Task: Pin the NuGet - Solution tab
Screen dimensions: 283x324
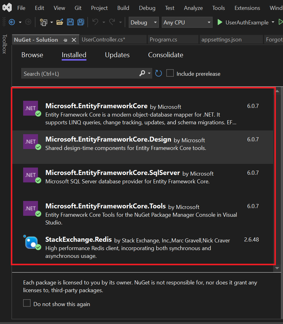Action: tap(65, 40)
